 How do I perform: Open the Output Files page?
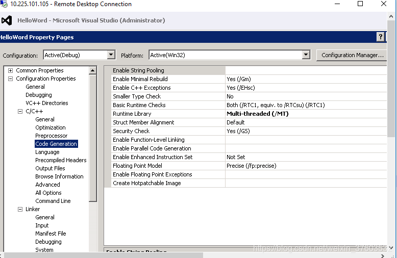point(50,168)
